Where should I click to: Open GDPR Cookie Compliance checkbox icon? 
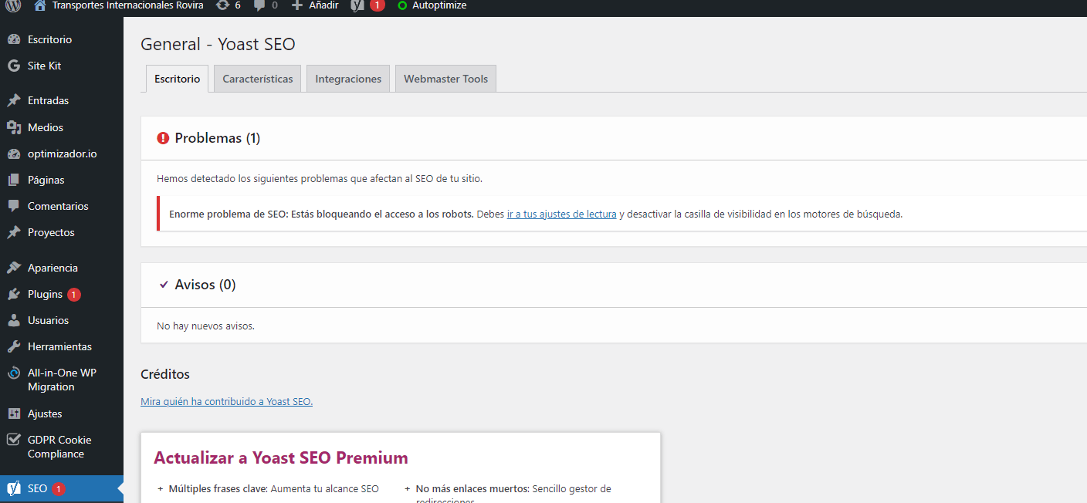(x=13, y=440)
